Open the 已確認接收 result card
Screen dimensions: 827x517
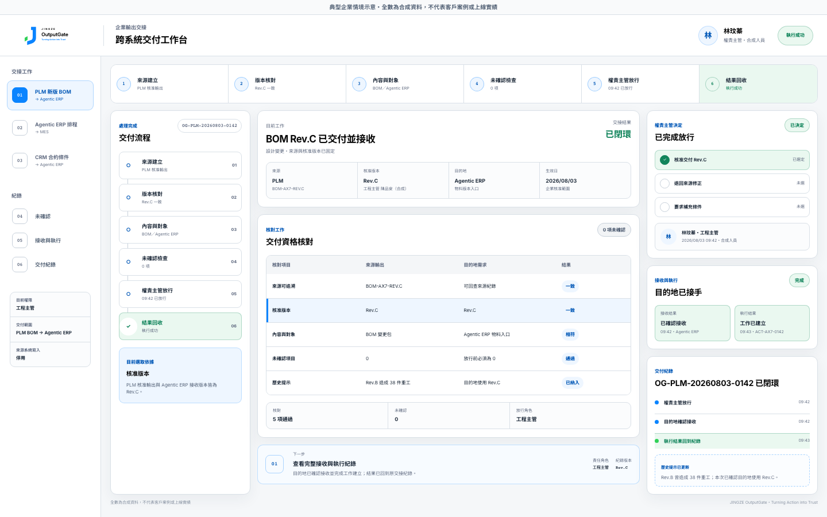coord(693,323)
